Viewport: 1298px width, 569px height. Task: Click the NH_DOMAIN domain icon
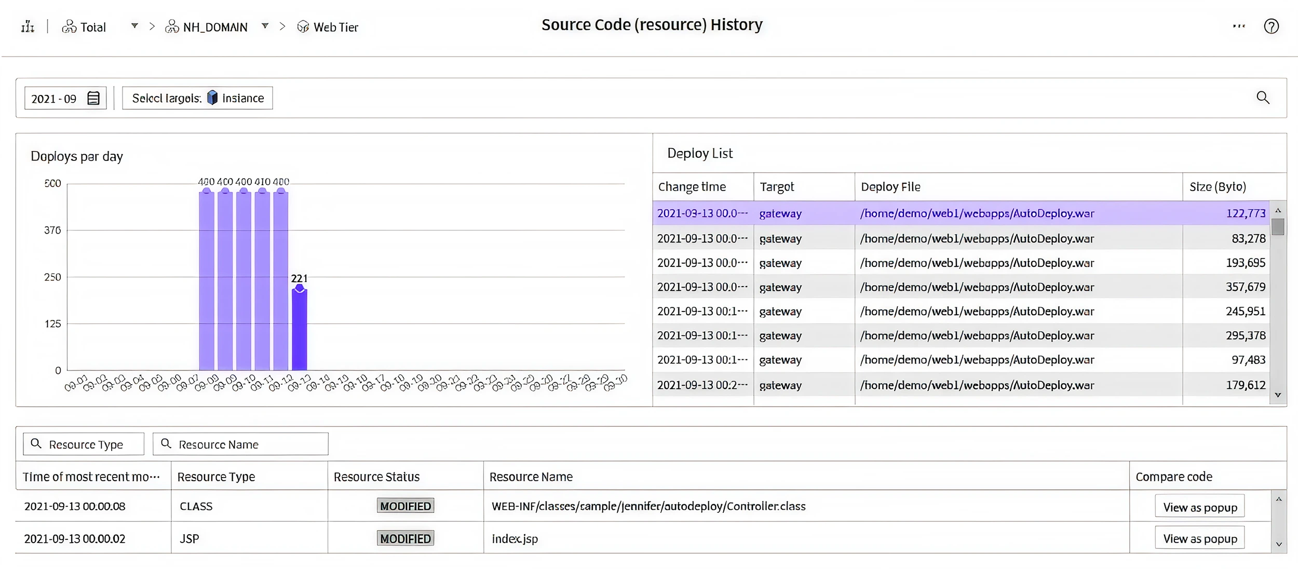point(172,27)
